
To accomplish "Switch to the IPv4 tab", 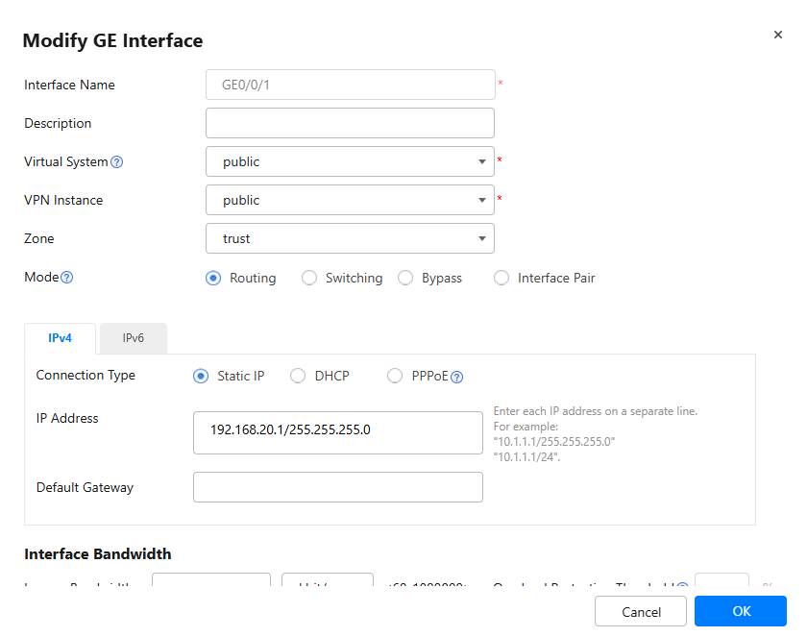I will [60, 338].
